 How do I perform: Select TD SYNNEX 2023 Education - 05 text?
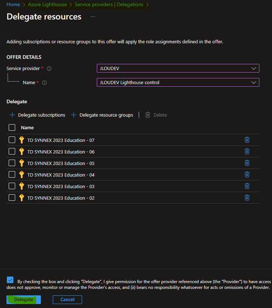coord(61,164)
